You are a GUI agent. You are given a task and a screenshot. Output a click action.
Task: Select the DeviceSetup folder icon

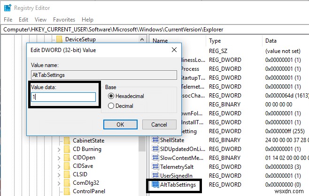pyautogui.click(x=59, y=39)
